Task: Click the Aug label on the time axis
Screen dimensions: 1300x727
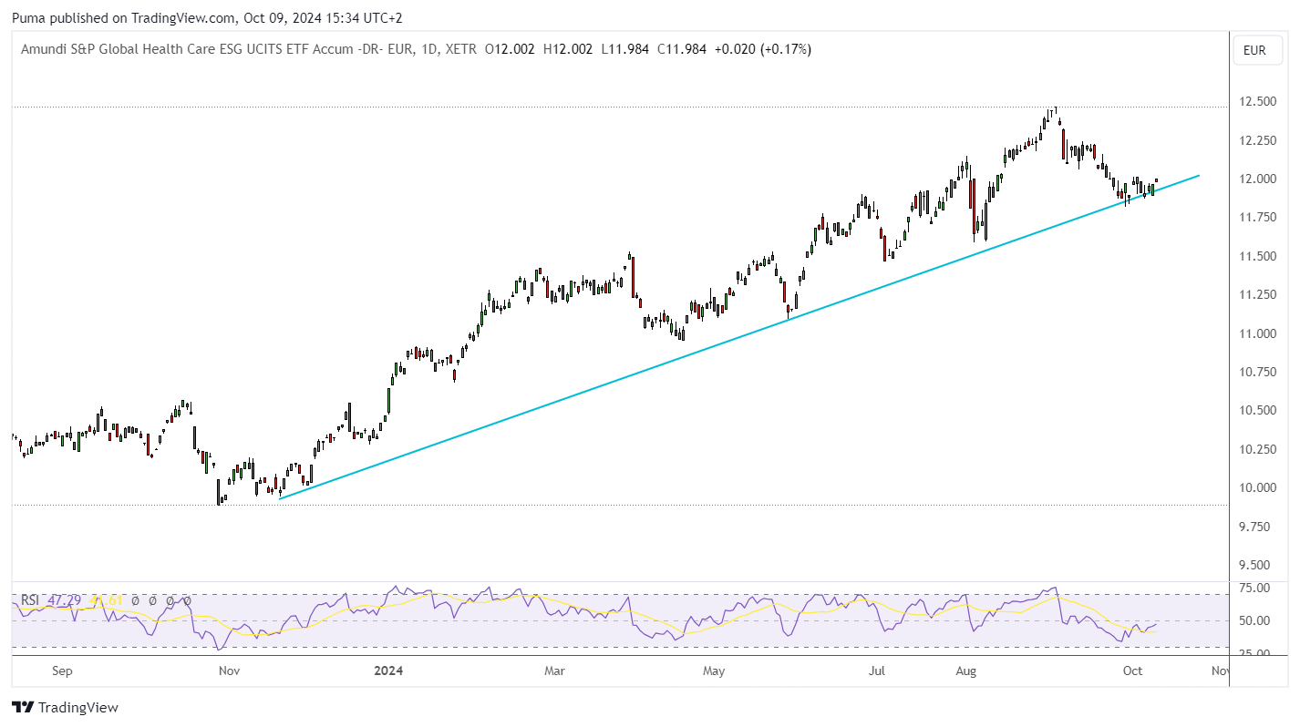Action: point(966,671)
